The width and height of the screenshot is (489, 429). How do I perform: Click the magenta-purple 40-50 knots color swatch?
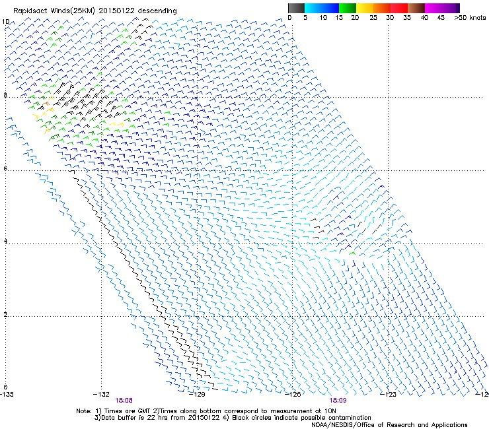[x=442, y=8]
